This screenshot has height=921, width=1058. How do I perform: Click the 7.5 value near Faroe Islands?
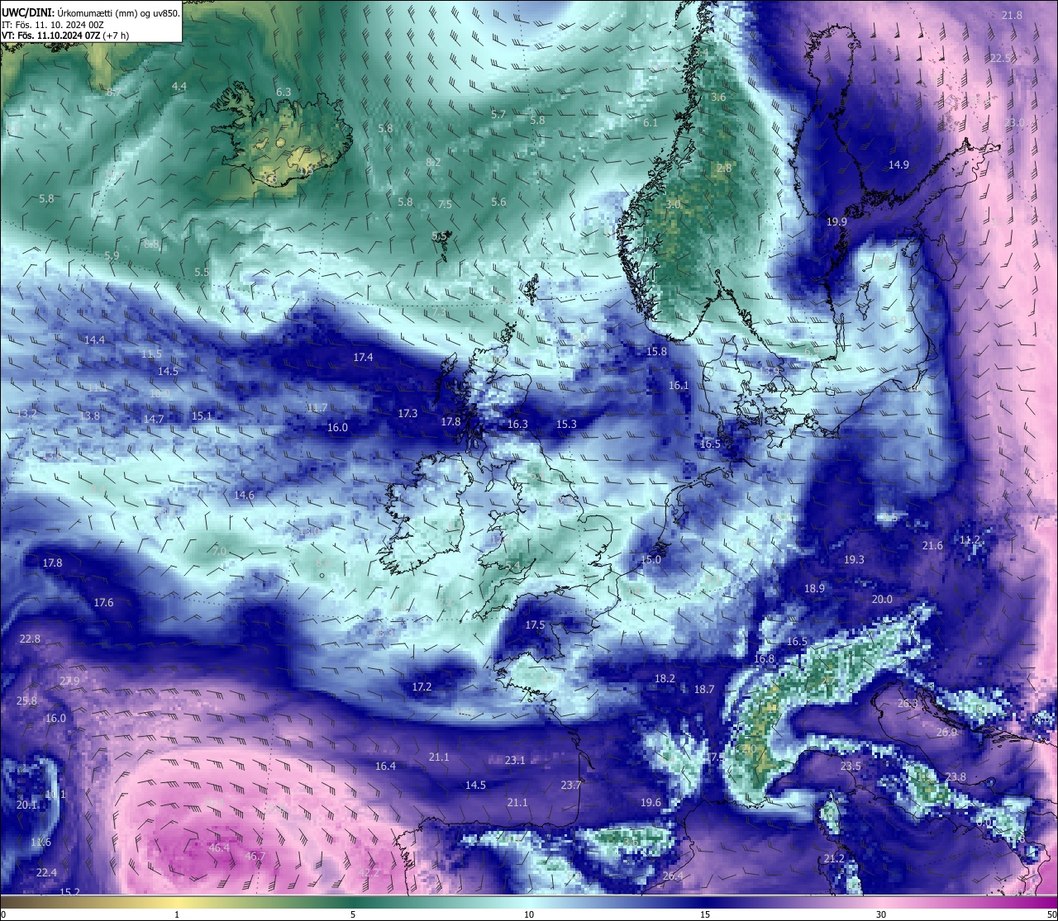pos(445,204)
